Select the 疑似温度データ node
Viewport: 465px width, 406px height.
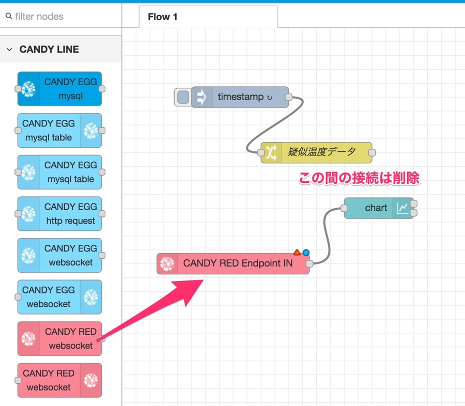(316, 152)
